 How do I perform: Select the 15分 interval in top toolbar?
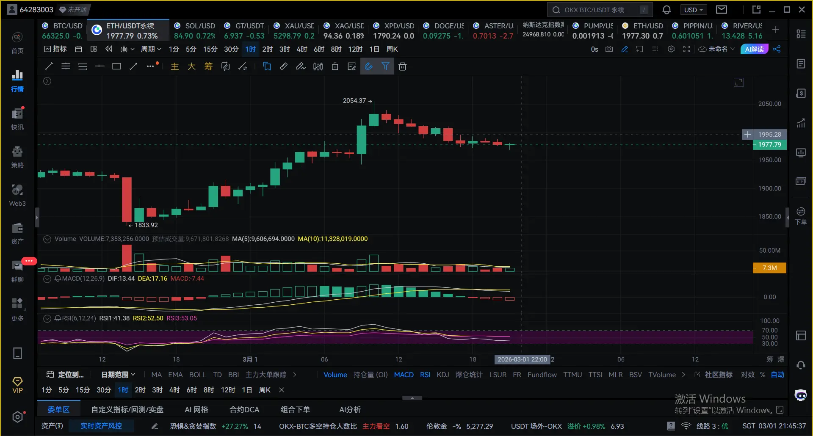210,49
